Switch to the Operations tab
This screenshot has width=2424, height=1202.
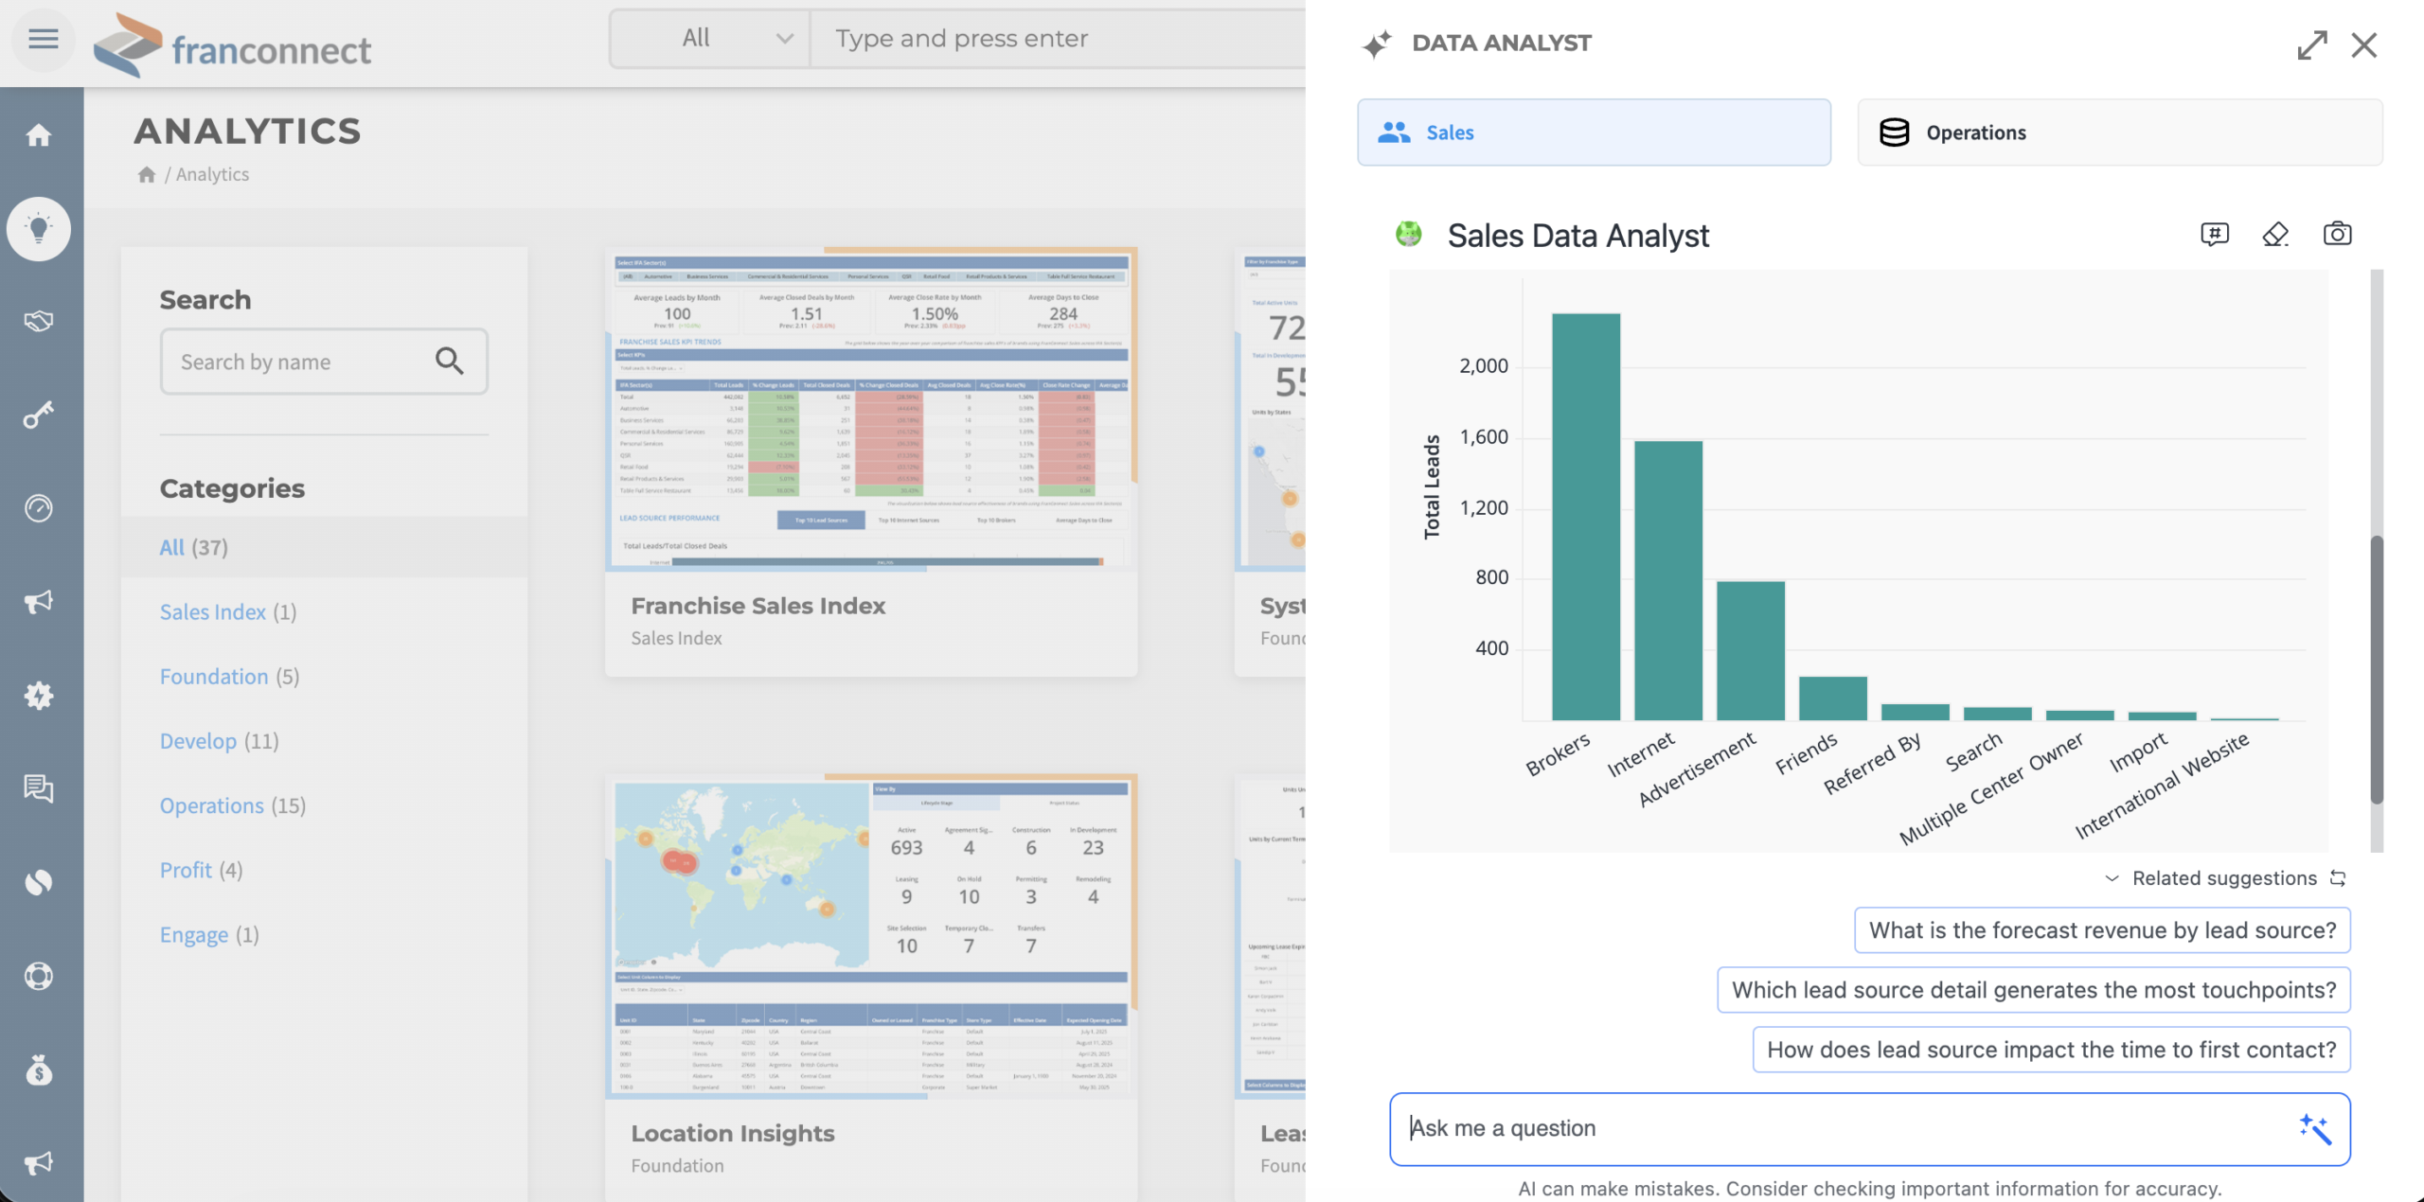point(2119,133)
